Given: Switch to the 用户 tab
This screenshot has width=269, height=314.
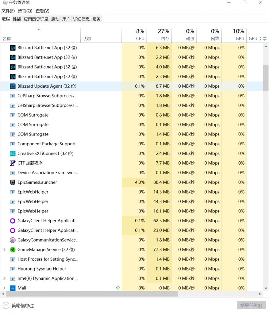Looking at the screenshot, I should coord(66,19).
